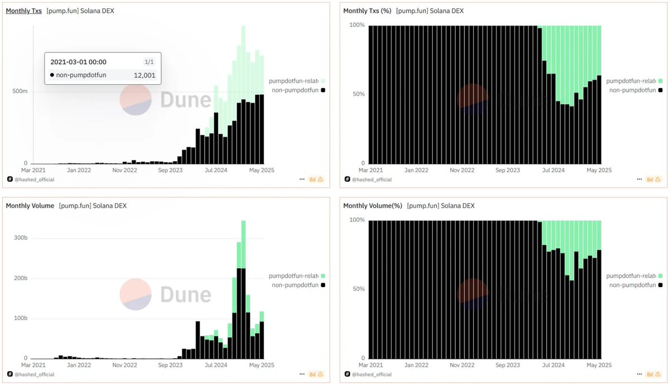
Task: Open the three-dot menu on Monthly Volume chart
Action: 302,375
